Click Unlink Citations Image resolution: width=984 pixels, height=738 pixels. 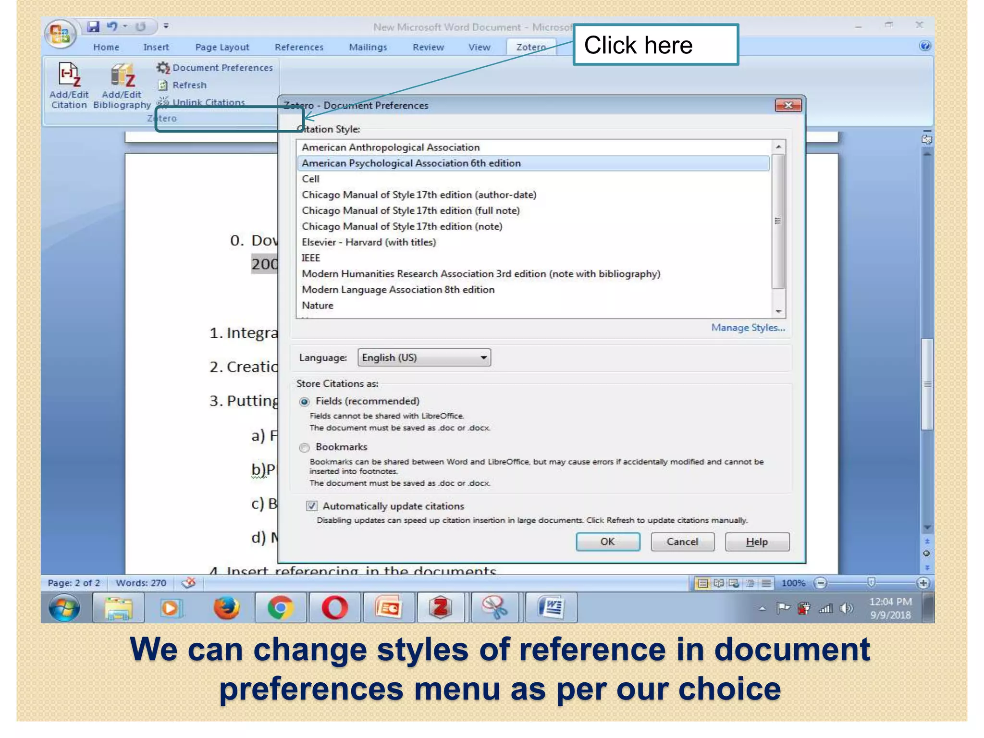[x=201, y=102]
